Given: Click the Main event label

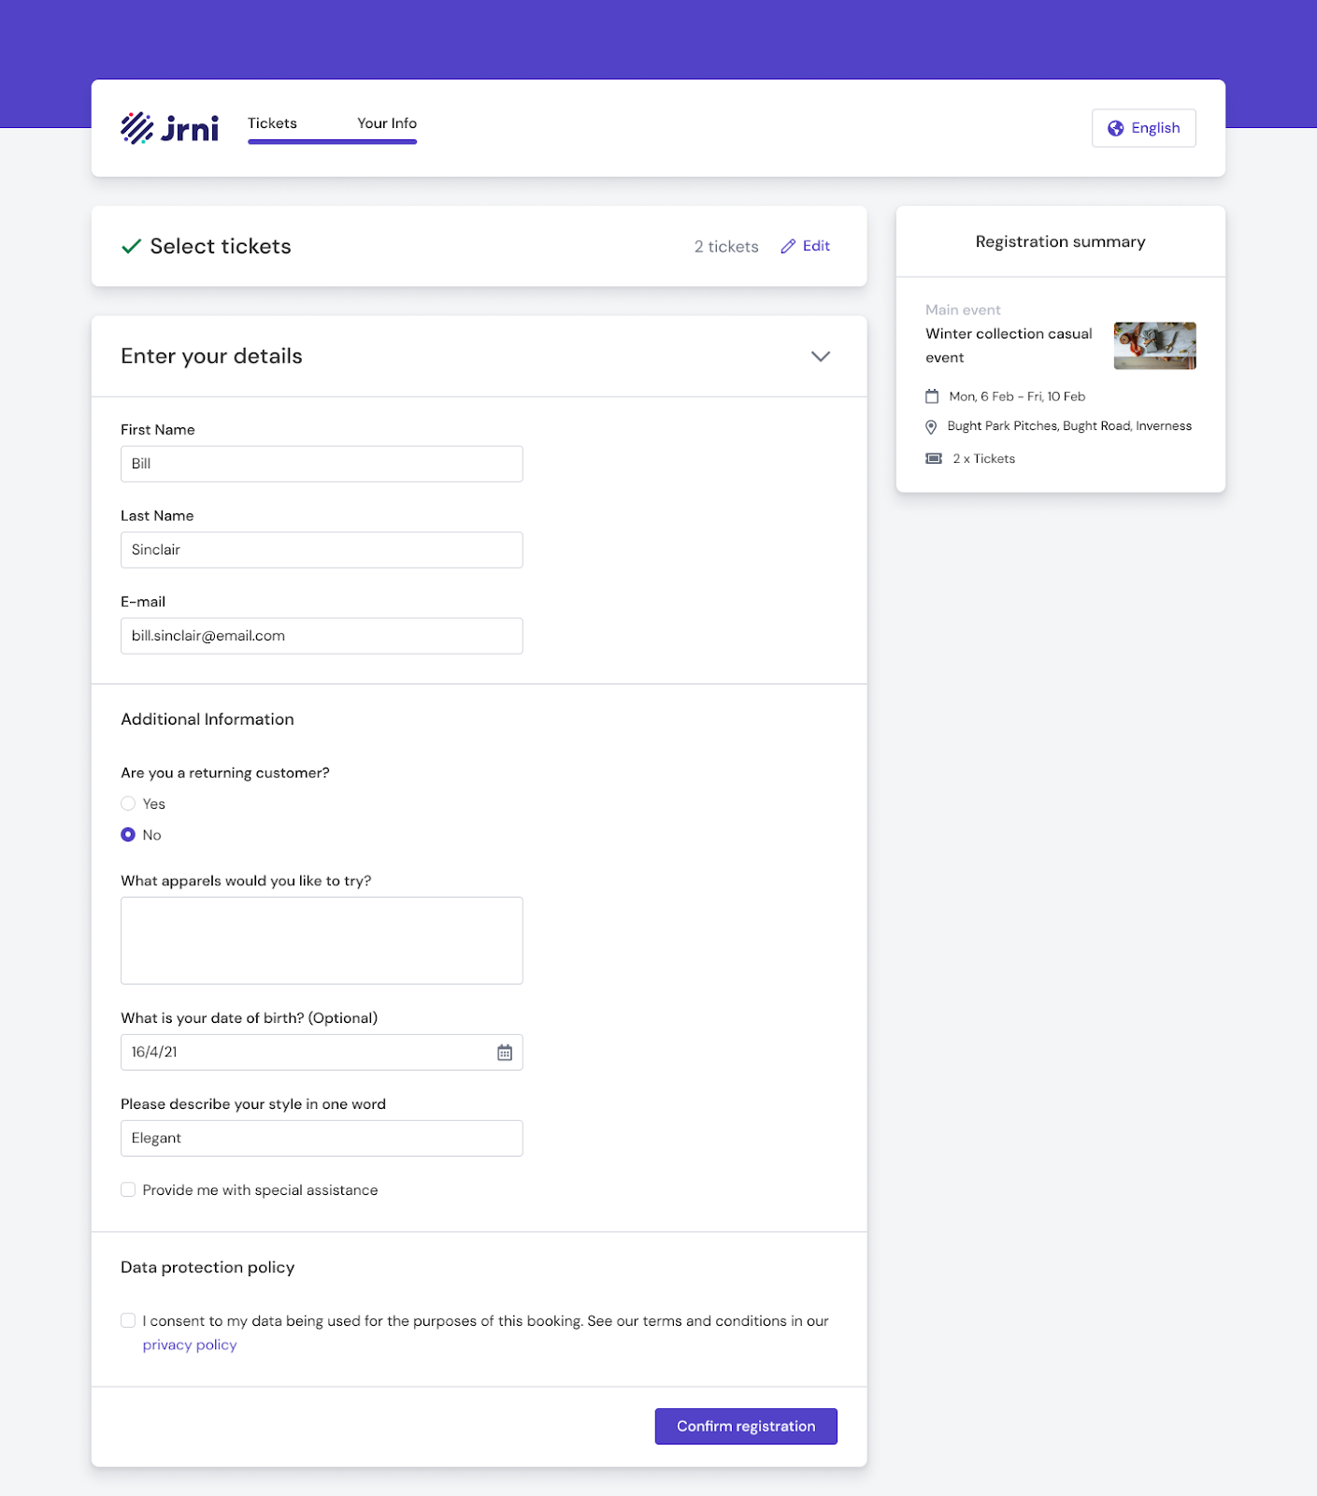Looking at the screenshot, I should [963, 309].
